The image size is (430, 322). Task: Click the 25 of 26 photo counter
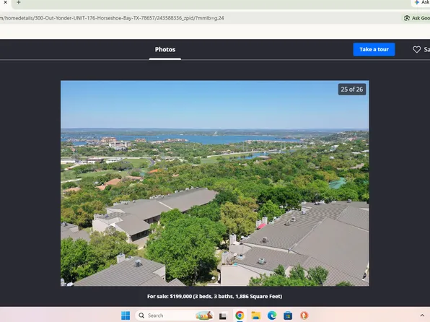352,90
